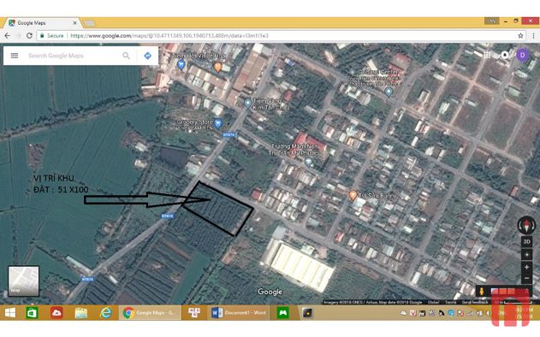Viewport: 540px width, 337px height.
Task: Pick up the yellow Pegman Street View icon
Action: [x=482, y=291]
